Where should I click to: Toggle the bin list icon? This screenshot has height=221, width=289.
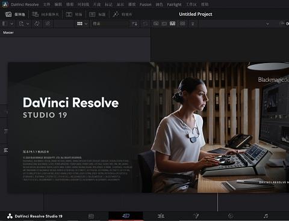pyautogui.click(x=5, y=23)
